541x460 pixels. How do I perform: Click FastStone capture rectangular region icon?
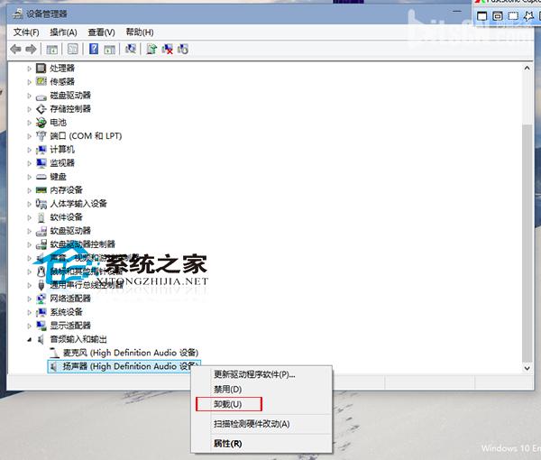click(513, 16)
